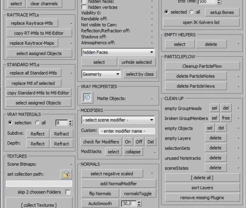Image resolution: width=246 pixels, height=208 pixels.
Task: Click copy Standard-Mtls to Mtl-Editor
Action: [38, 93]
